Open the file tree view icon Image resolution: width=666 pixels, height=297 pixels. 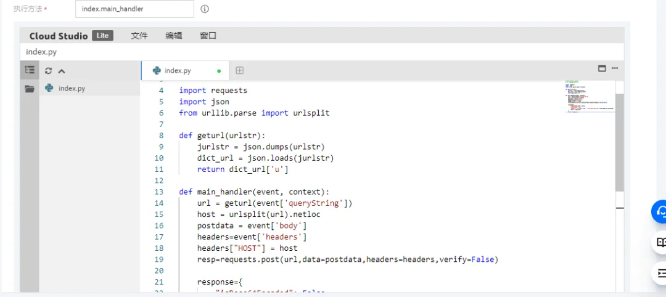coord(30,70)
